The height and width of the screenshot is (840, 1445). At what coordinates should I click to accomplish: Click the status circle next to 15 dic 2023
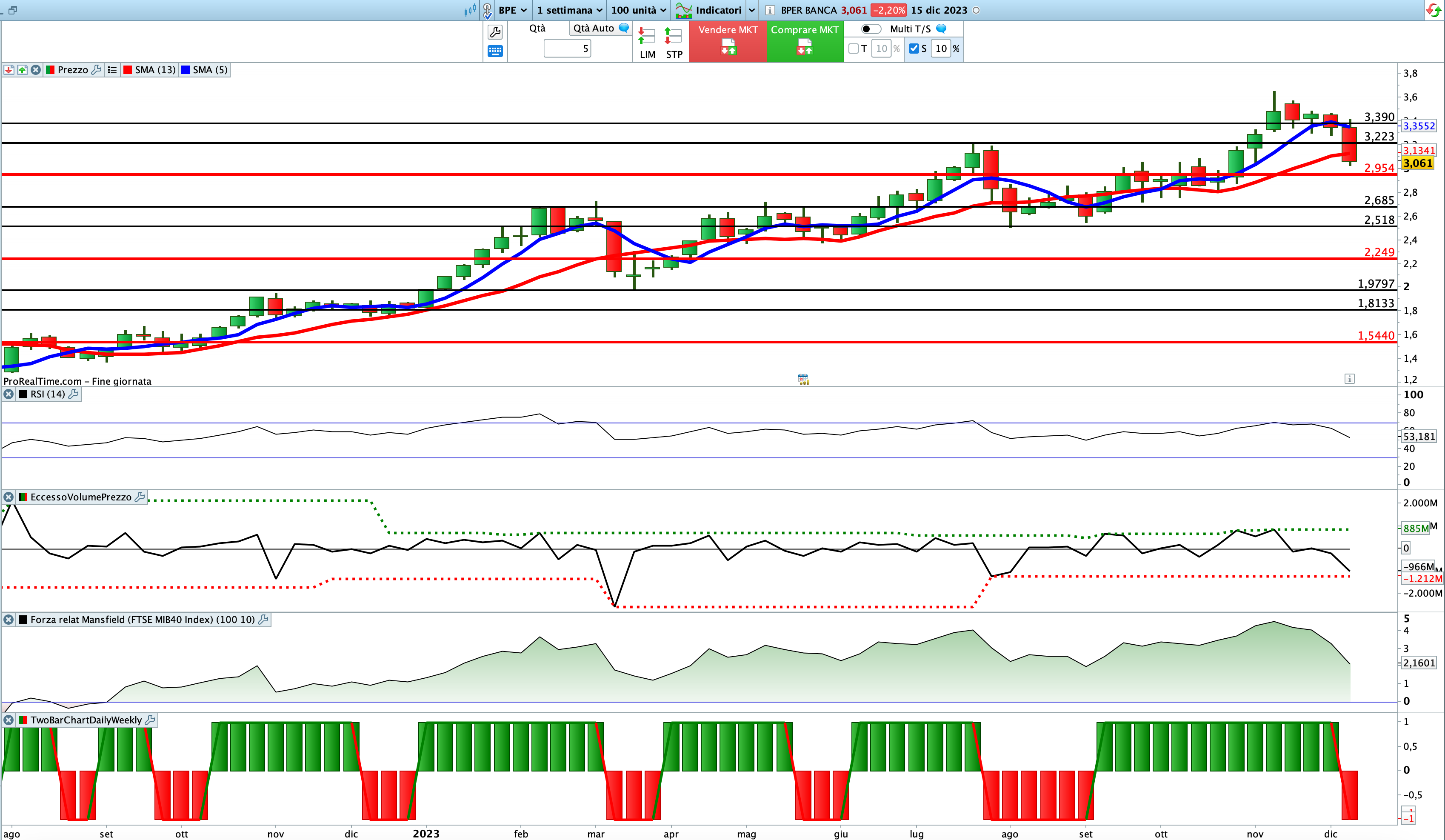tap(976, 10)
